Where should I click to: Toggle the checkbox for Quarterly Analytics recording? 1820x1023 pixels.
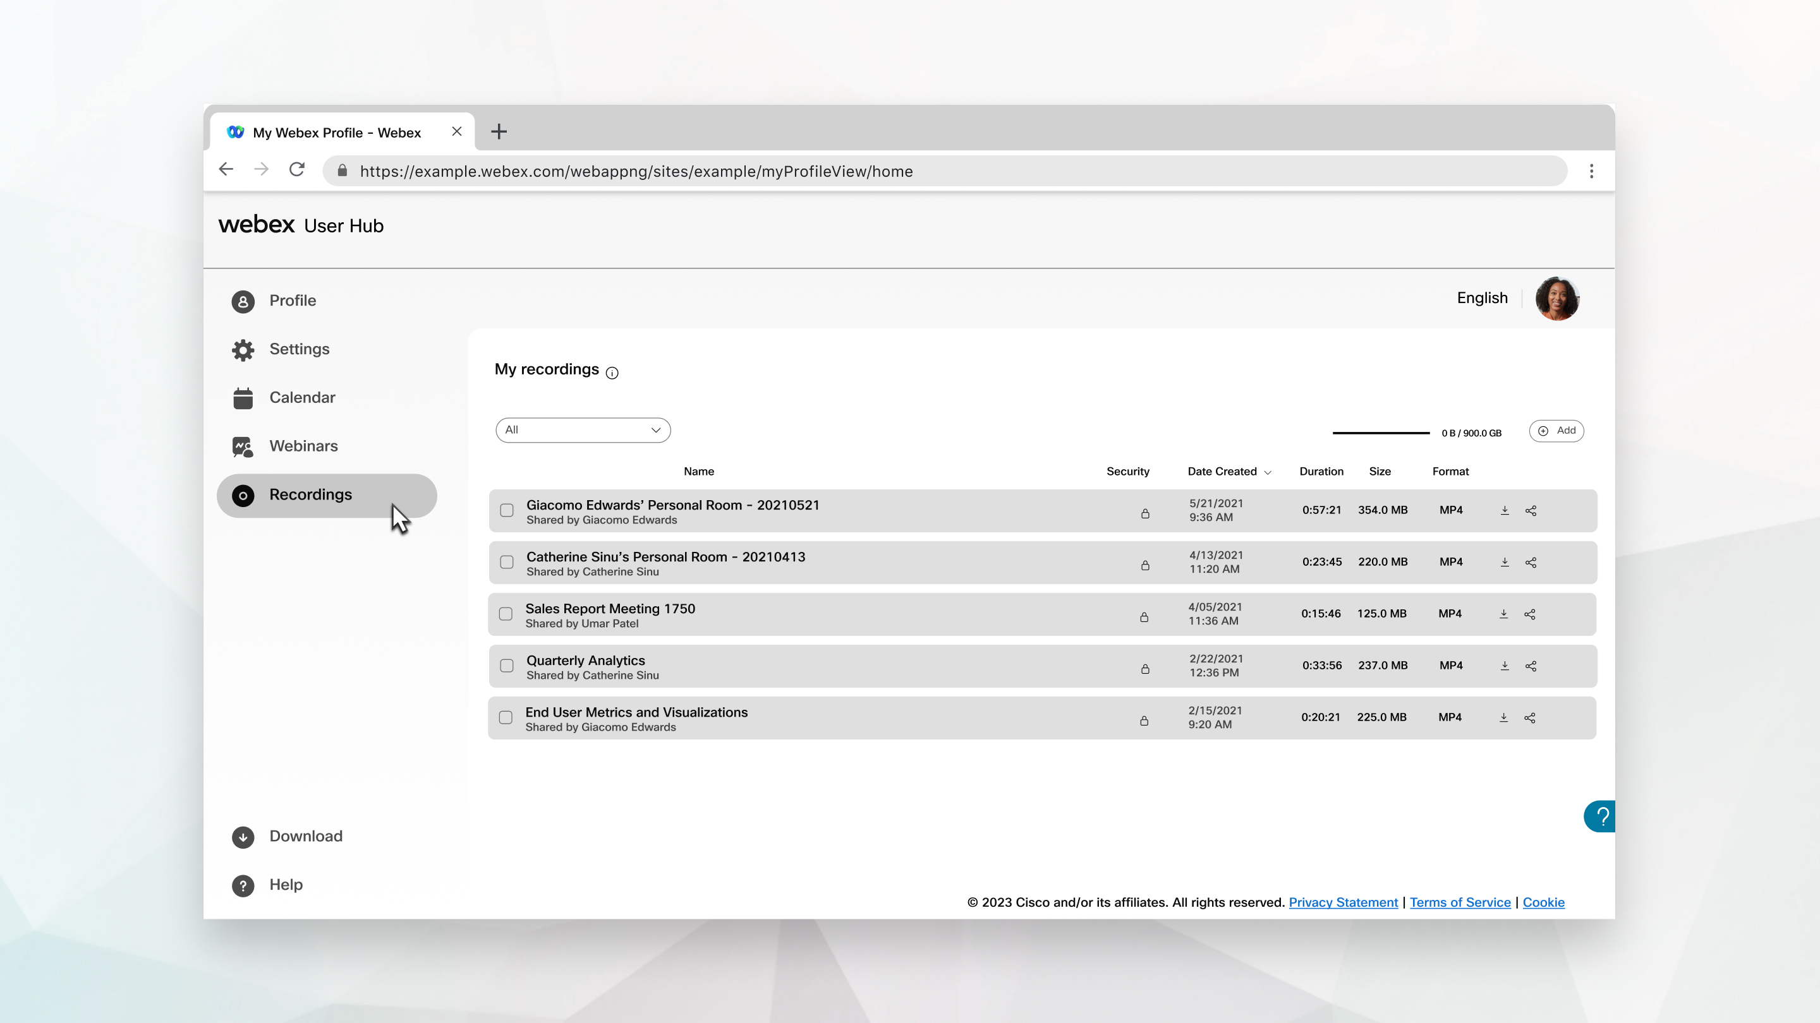click(x=506, y=666)
